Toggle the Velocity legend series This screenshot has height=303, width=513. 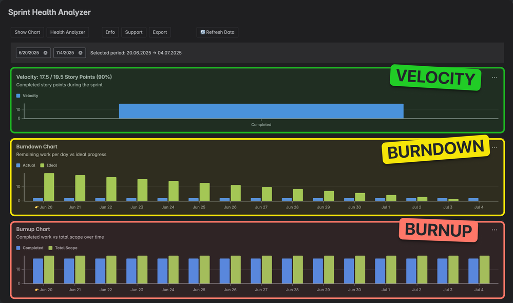coord(27,96)
